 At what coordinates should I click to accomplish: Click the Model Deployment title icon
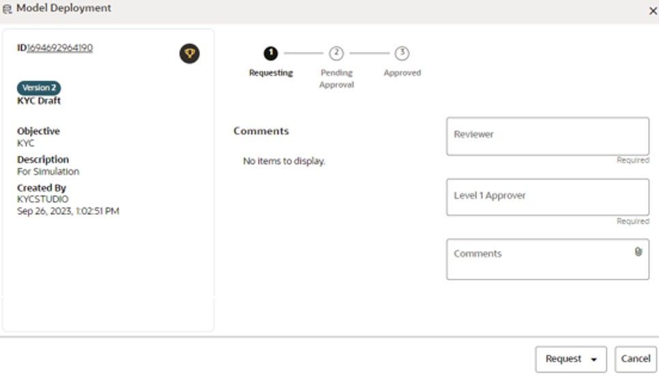click(x=7, y=10)
